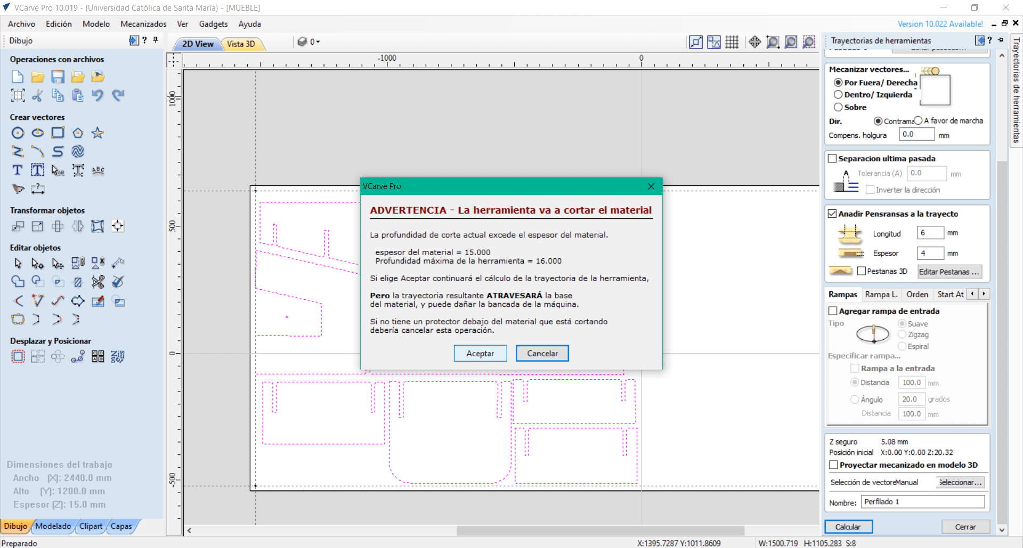Select the Draw Star tool
The height and width of the screenshot is (548, 1023).
click(x=98, y=133)
